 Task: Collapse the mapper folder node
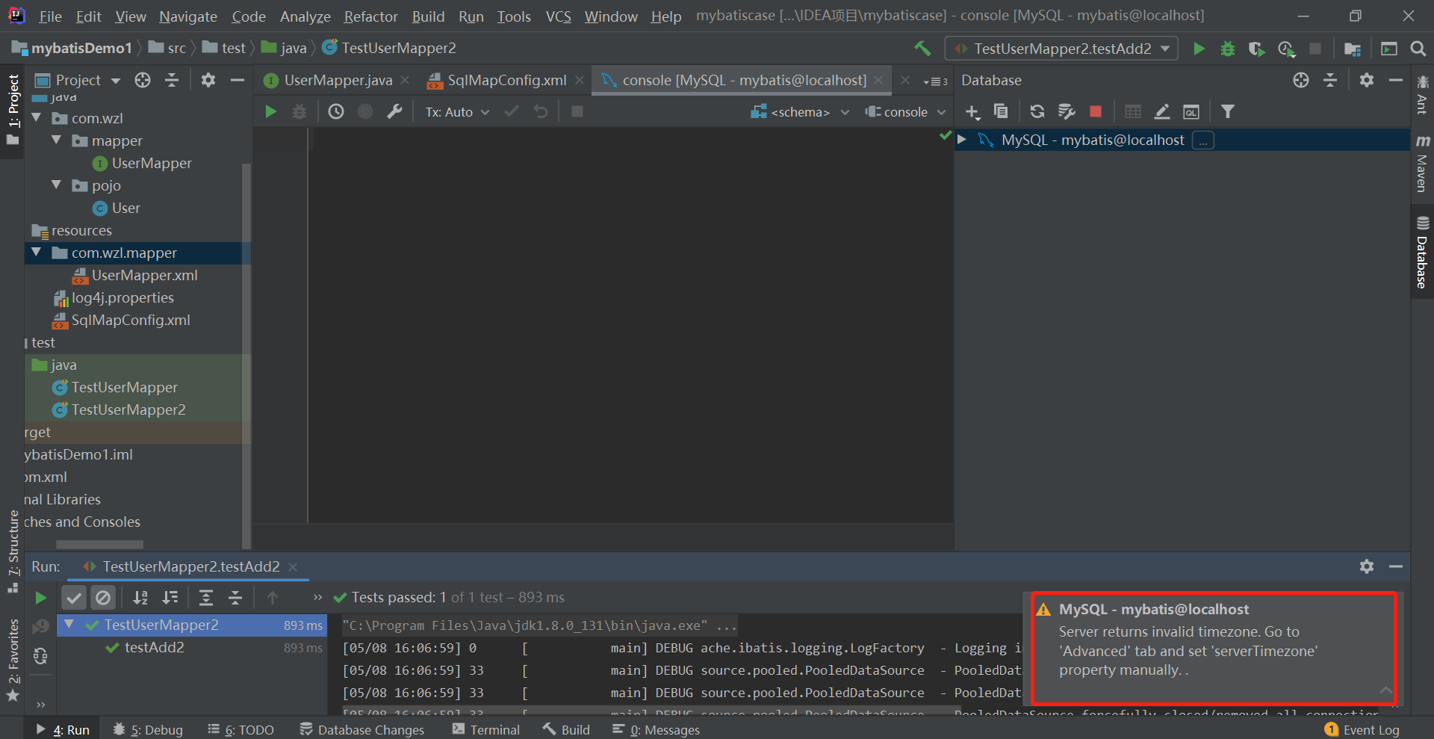point(57,140)
